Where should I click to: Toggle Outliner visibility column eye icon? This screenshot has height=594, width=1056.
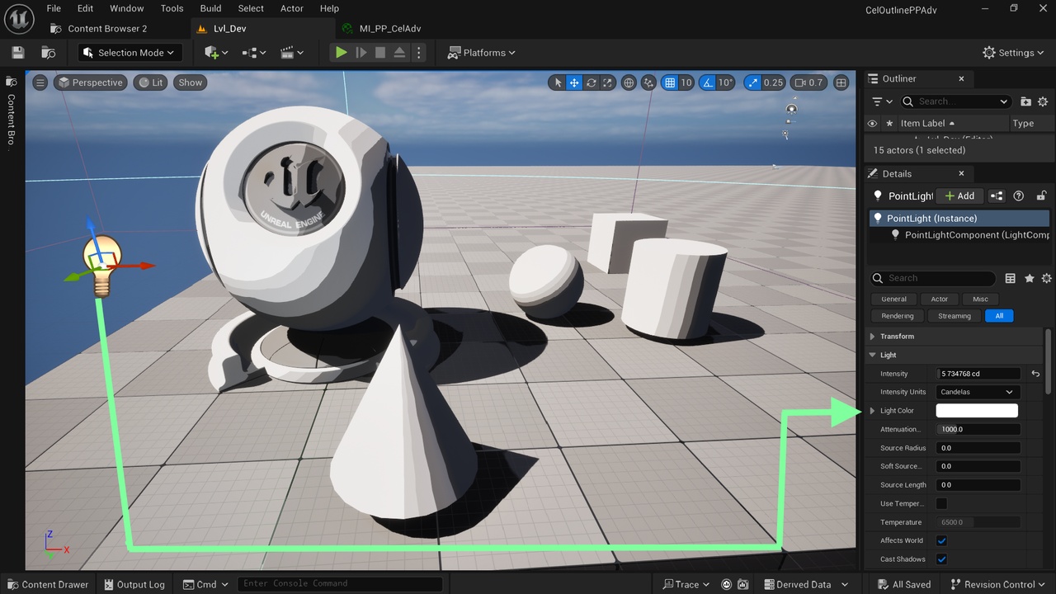(x=872, y=124)
